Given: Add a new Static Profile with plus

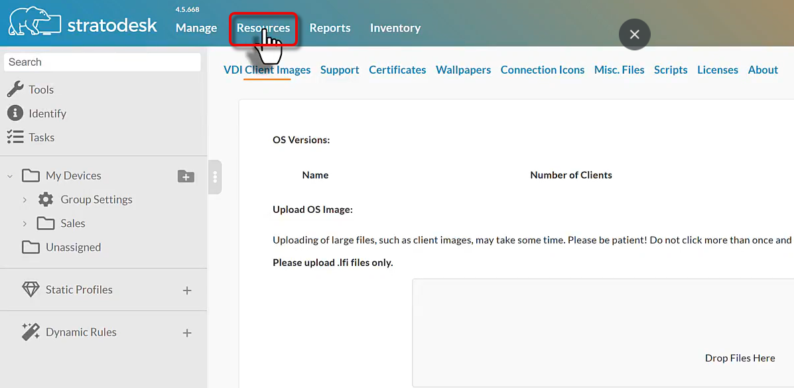Looking at the screenshot, I should pyautogui.click(x=187, y=291).
